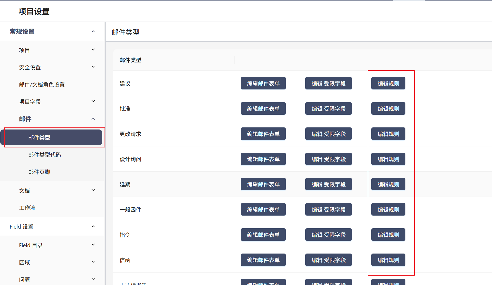Expand the 文档 sidebar group

tap(93, 190)
